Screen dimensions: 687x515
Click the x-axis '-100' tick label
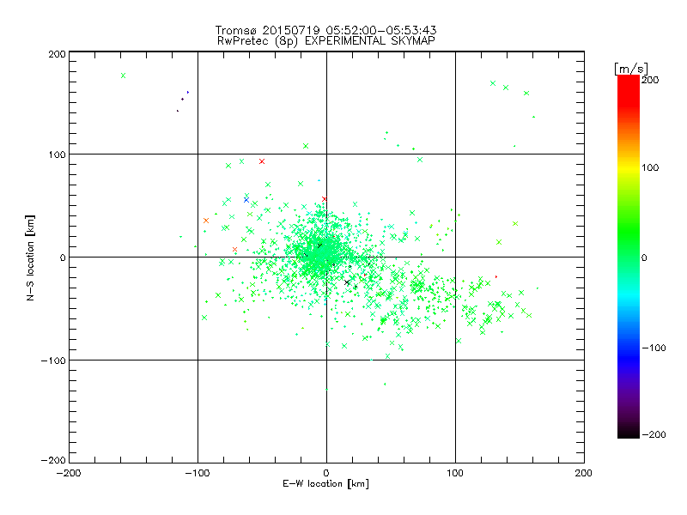pyautogui.click(x=198, y=473)
